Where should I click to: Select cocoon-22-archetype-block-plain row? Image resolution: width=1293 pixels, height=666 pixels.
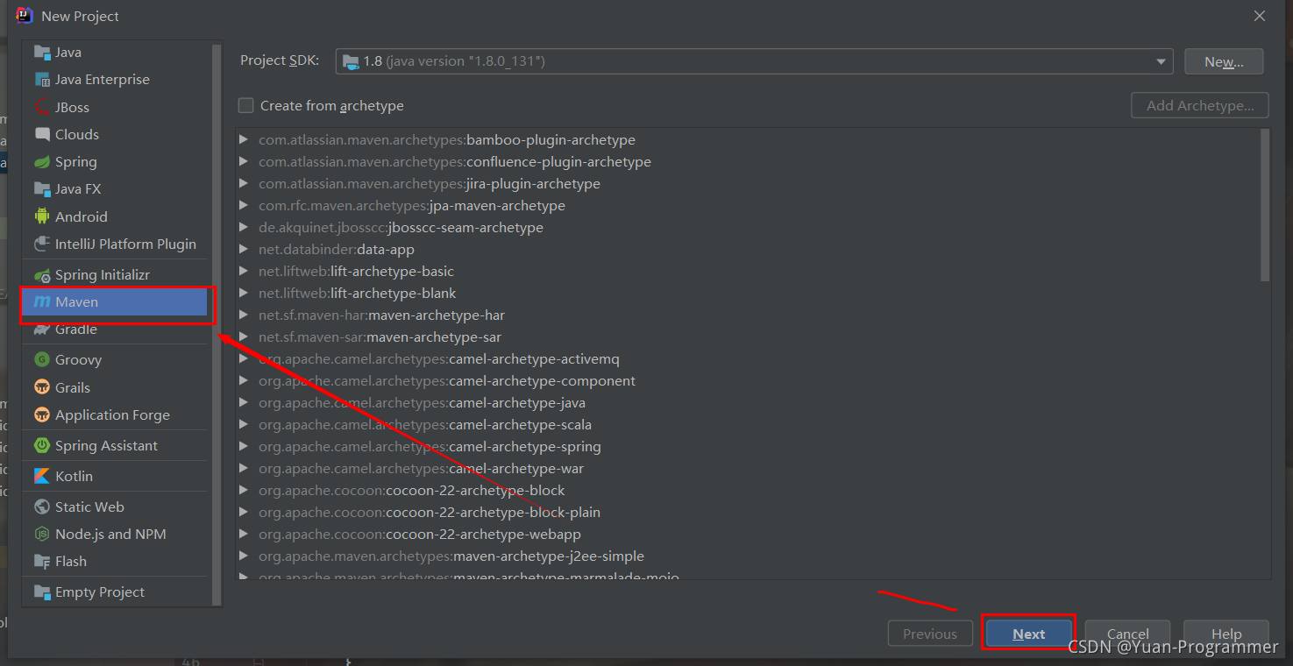(748, 512)
